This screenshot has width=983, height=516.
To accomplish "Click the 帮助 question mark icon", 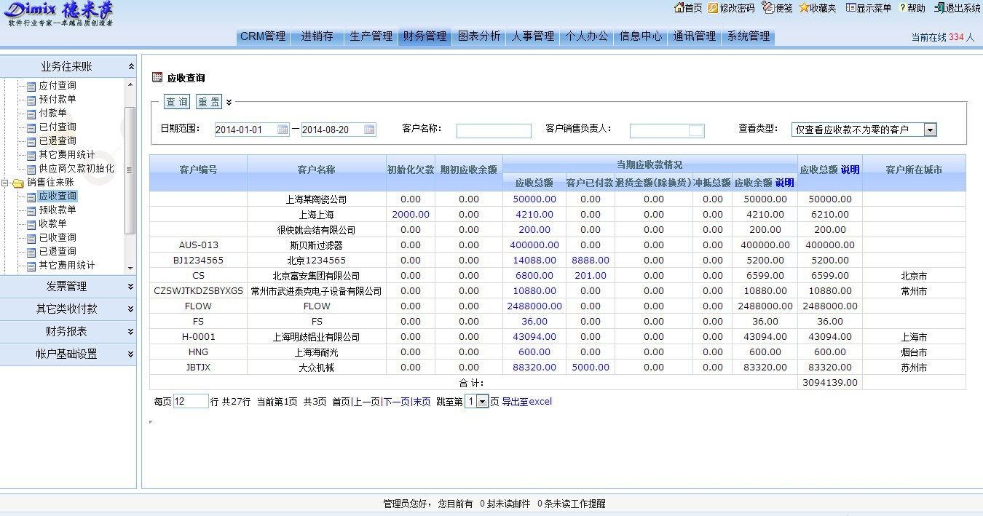I will (903, 8).
